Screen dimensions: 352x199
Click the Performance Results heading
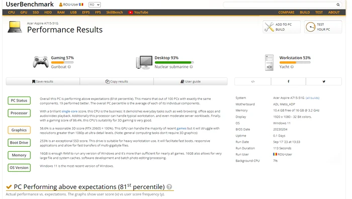65,30
